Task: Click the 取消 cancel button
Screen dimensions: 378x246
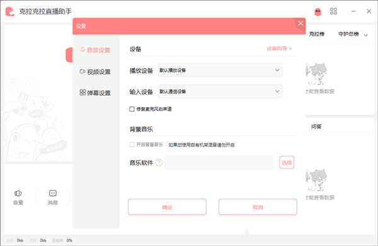Action: [258, 207]
